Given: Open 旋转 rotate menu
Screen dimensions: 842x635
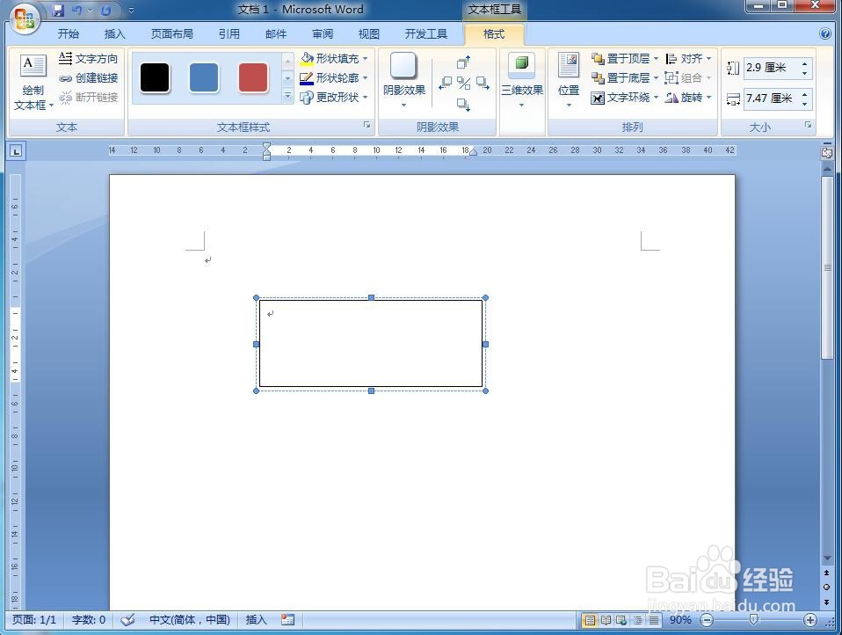Looking at the screenshot, I should coord(688,98).
